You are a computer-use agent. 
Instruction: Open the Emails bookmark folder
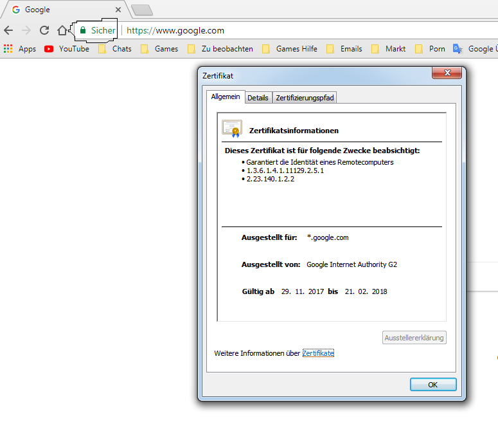click(344, 49)
